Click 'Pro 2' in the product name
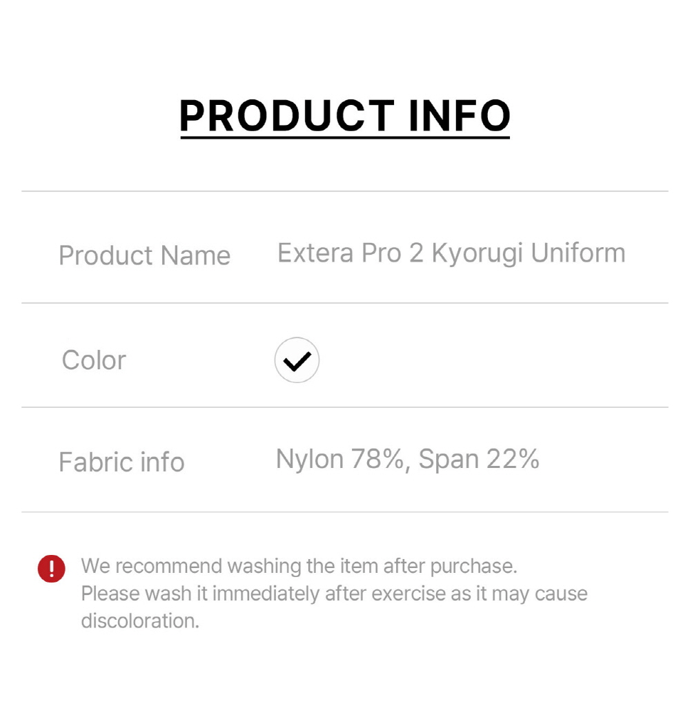Screen dimensions: 690x713 pyautogui.click(x=392, y=253)
